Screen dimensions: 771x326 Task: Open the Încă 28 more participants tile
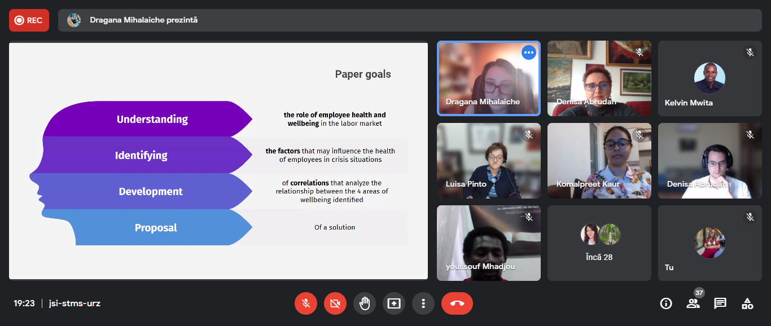click(599, 243)
